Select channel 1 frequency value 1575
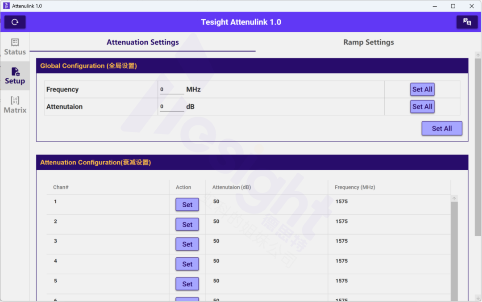The width and height of the screenshot is (482, 302). coord(341,201)
